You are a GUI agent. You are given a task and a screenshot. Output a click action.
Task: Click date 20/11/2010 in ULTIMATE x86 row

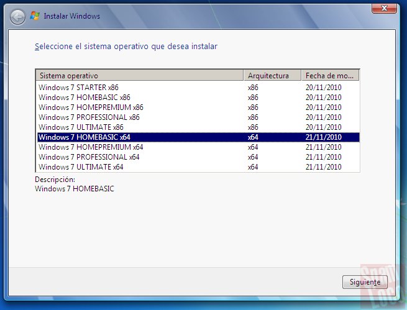(323, 127)
